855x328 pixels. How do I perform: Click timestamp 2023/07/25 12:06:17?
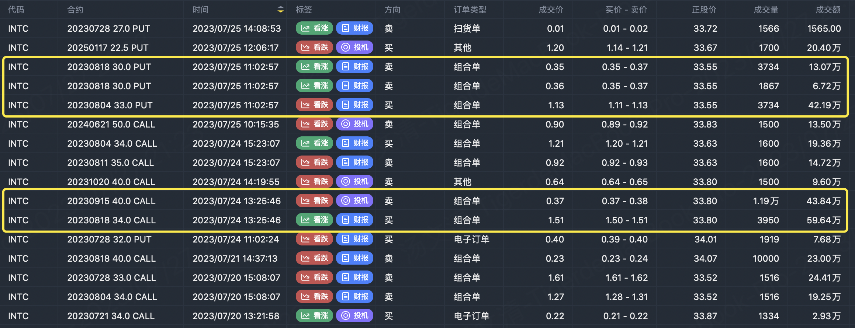235,48
